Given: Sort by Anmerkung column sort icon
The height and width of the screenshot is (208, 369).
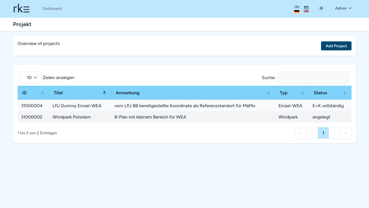Looking at the screenshot, I should point(268,93).
